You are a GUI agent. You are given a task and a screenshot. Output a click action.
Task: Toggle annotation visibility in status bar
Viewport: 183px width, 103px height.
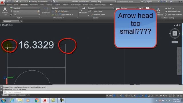coord(146,96)
